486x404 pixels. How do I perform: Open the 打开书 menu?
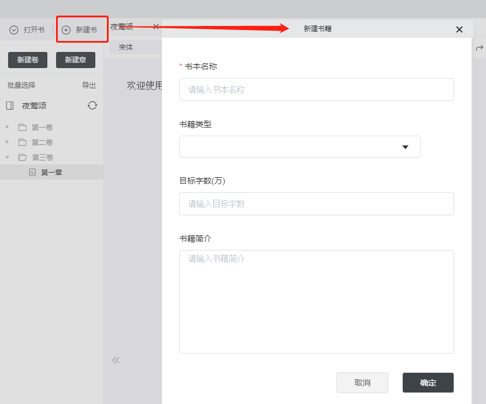point(27,29)
